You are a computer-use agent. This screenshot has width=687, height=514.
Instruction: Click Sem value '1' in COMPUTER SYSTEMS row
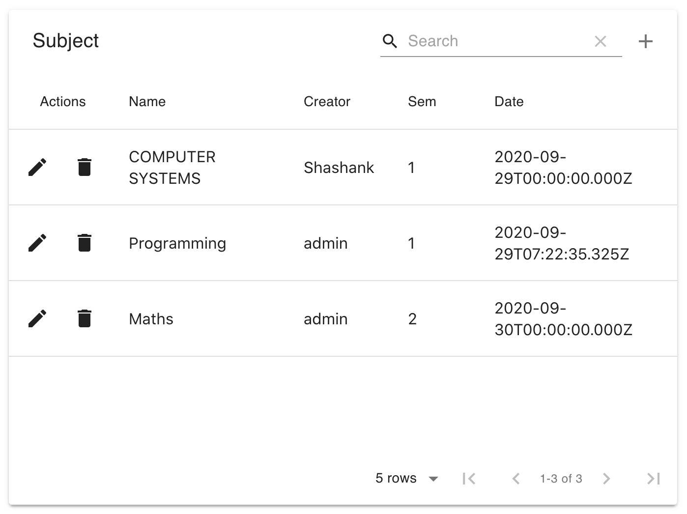(411, 168)
